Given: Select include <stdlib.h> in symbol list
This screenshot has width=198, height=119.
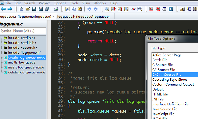Looking at the screenshot, I should click(22, 43).
